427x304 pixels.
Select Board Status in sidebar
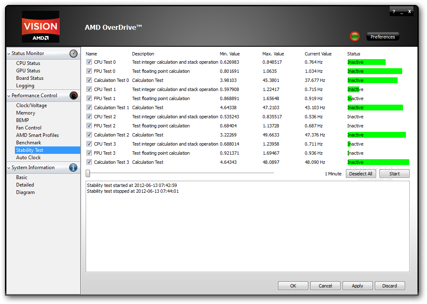30,78
